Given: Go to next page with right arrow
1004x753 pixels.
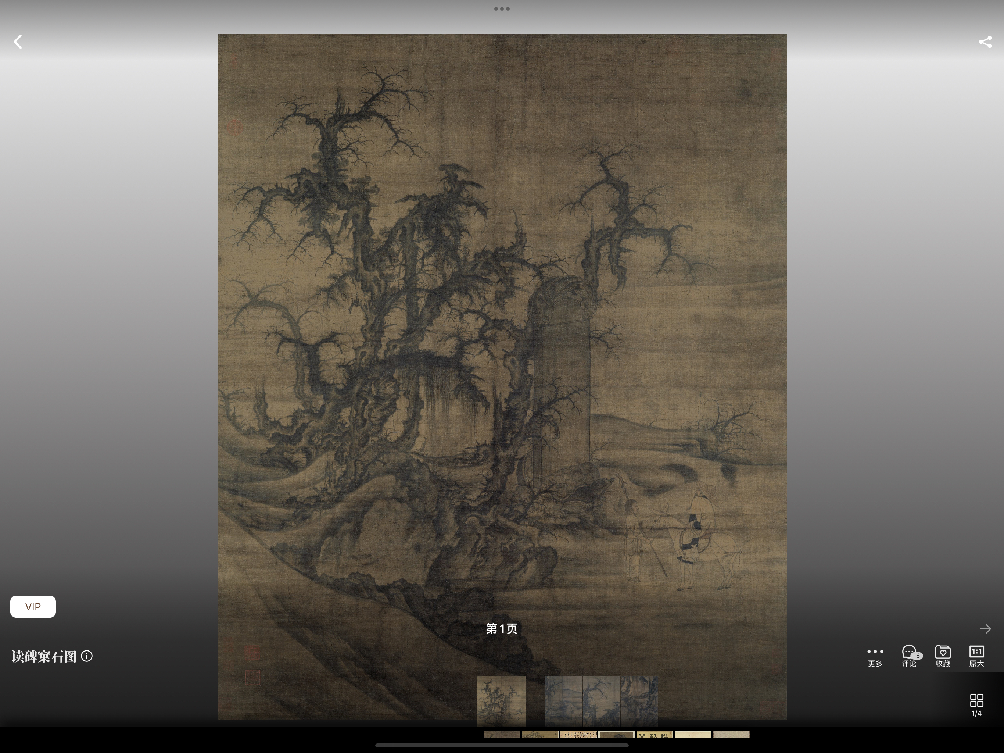Looking at the screenshot, I should pyautogui.click(x=985, y=629).
